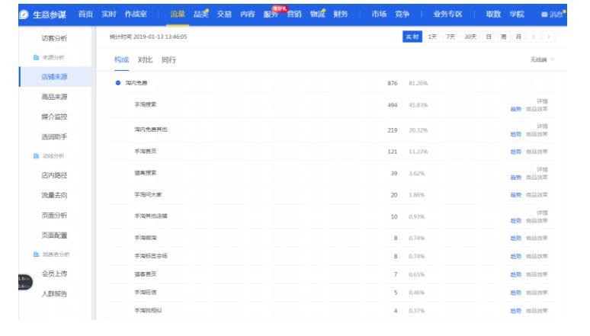Click the visitor count 876 in 淘内免费 row

pyautogui.click(x=393, y=83)
